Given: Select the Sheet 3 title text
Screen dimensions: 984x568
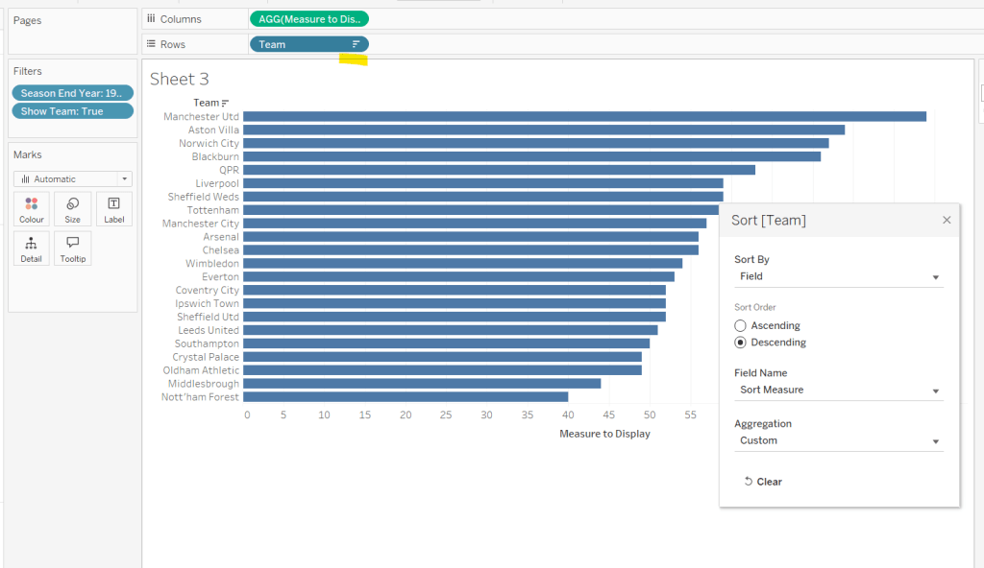Looking at the screenshot, I should (x=179, y=79).
